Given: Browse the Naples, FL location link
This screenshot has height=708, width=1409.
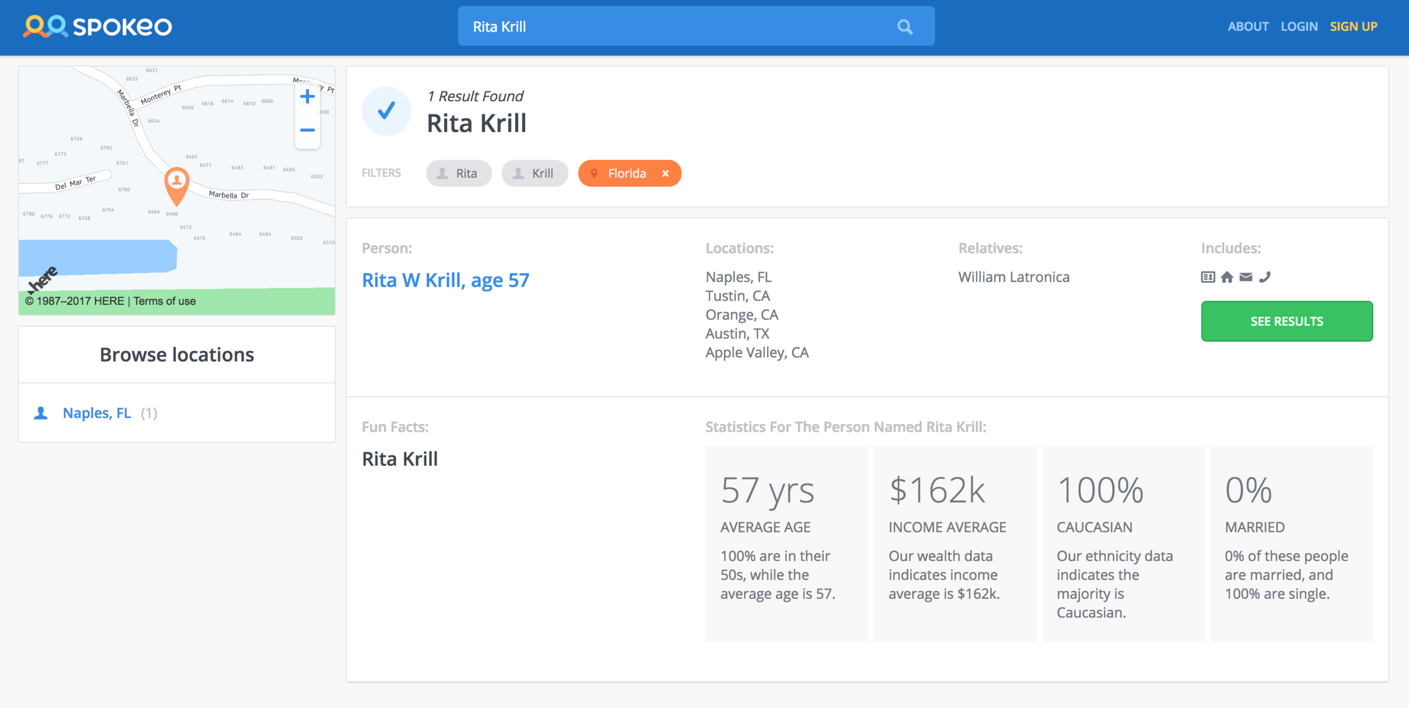Looking at the screenshot, I should [x=96, y=413].
